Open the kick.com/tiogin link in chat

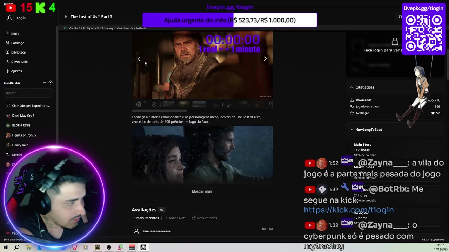[x=349, y=210]
